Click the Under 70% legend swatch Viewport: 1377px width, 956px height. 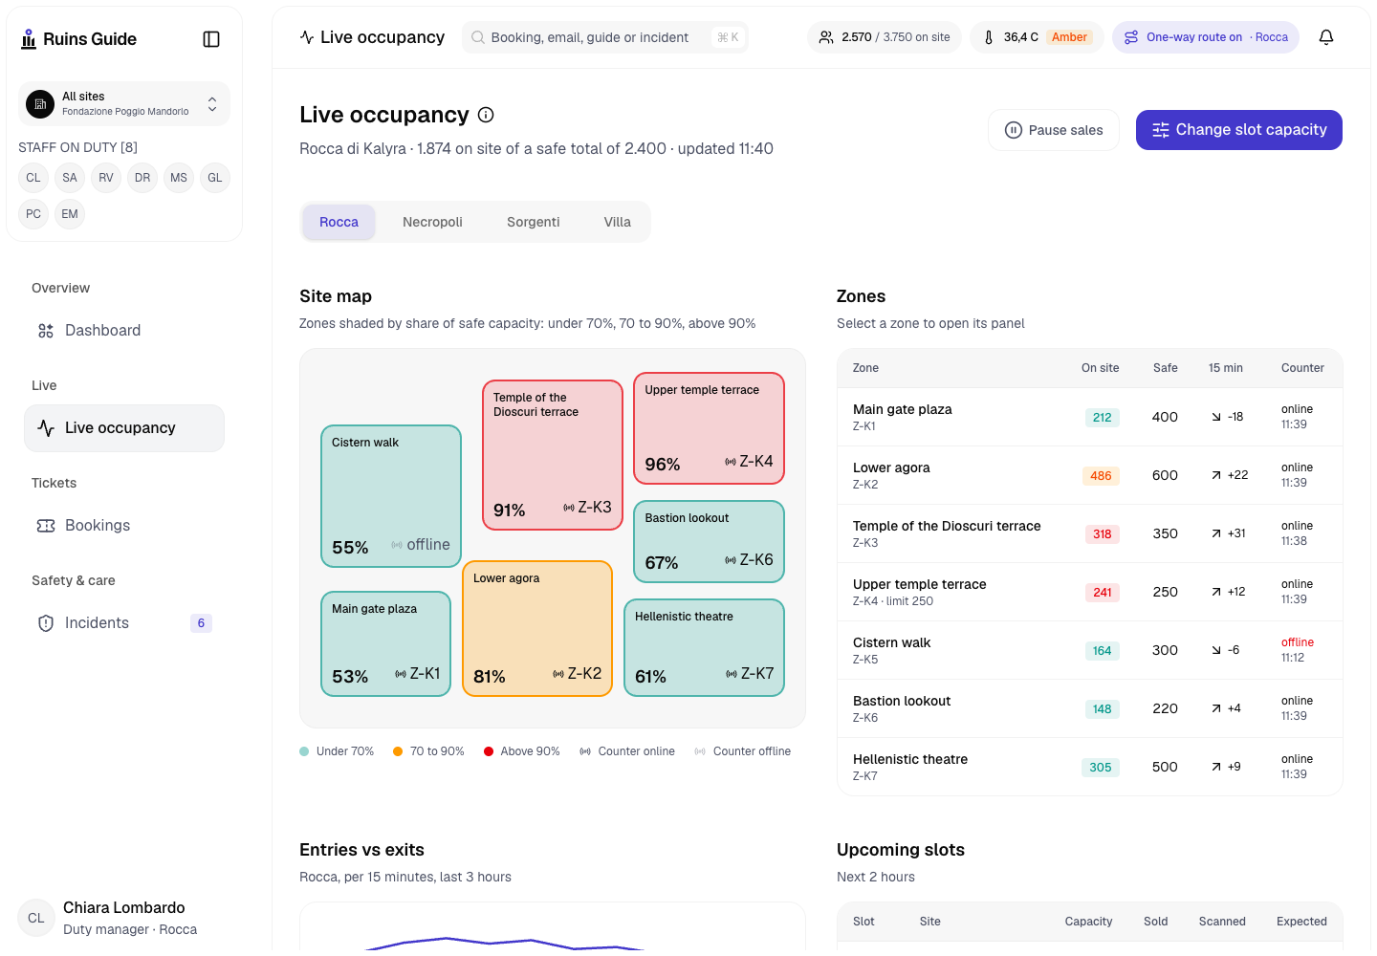[x=304, y=751]
